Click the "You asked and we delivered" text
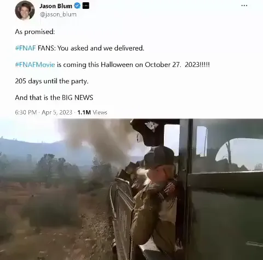263x260 pixels. 101,48
